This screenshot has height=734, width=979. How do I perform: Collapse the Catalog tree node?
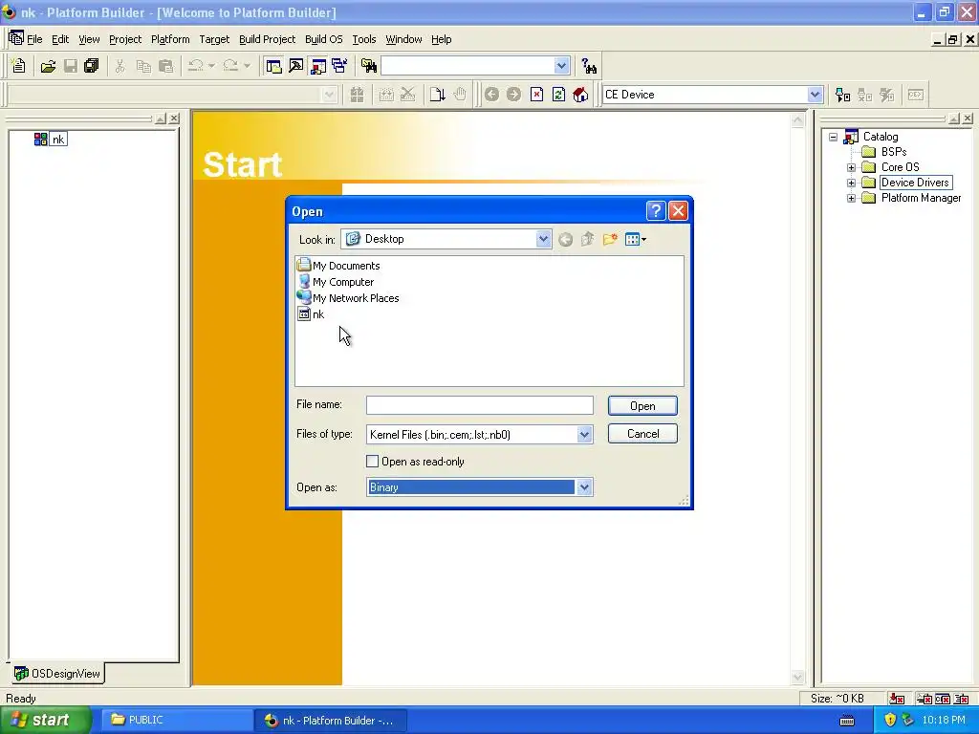(834, 137)
